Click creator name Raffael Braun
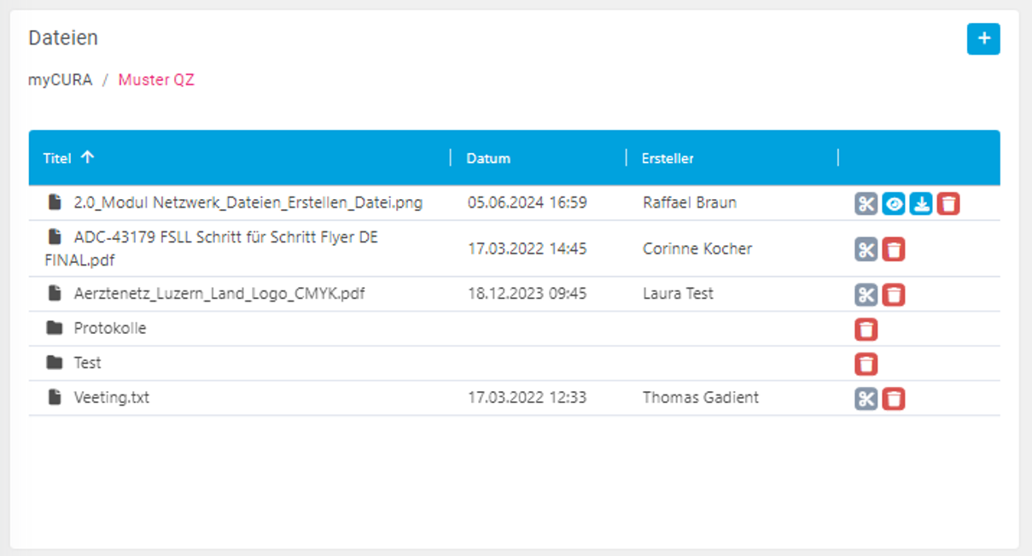1032x556 pixels. pos(690,203)
